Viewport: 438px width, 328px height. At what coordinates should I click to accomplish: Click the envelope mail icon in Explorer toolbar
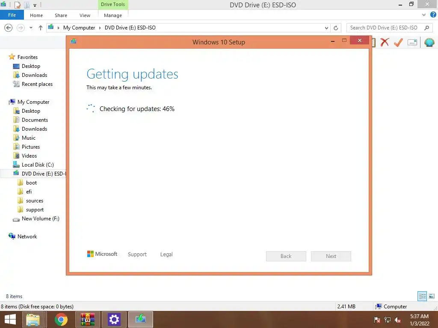412,42
